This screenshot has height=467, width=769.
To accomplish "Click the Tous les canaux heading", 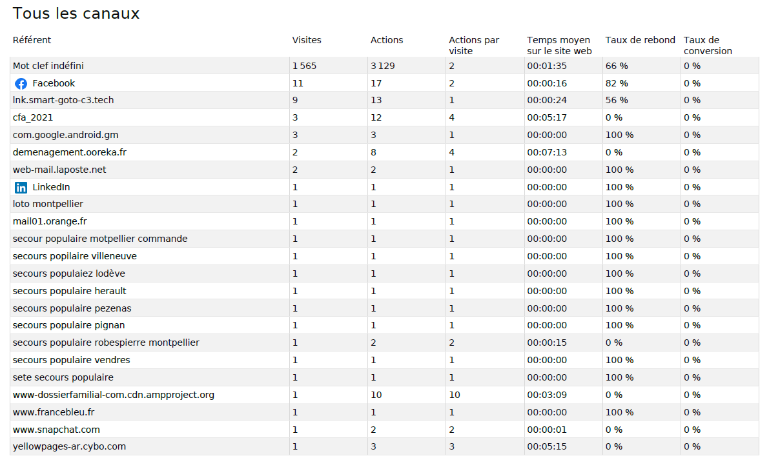I will tap(76, 14).
